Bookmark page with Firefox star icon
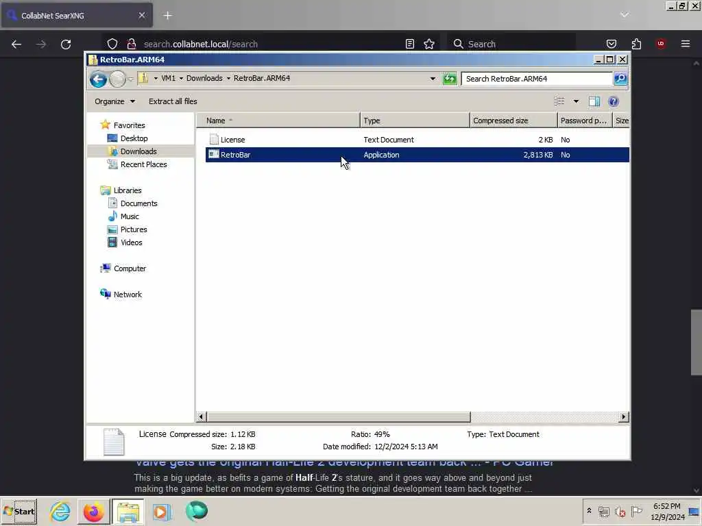702x526 pixels. (429, 44)
